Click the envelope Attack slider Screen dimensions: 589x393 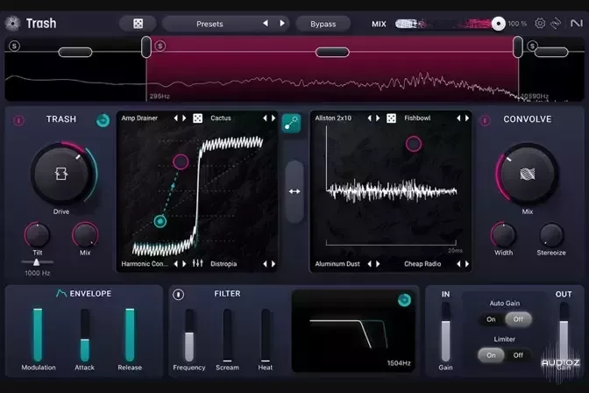click(x=85, y=335)
